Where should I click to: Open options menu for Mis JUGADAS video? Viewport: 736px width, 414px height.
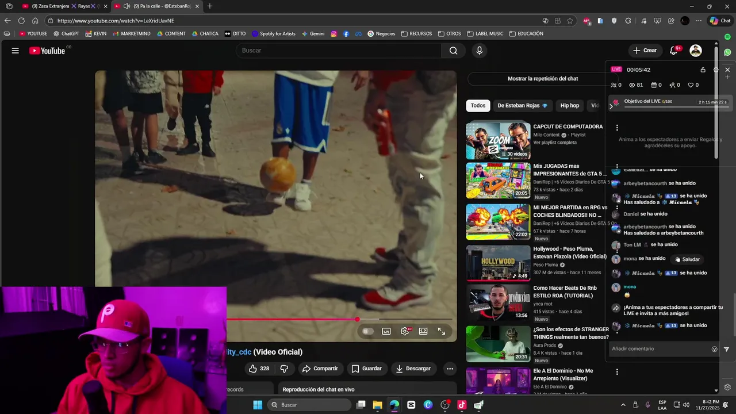point(617,167)
